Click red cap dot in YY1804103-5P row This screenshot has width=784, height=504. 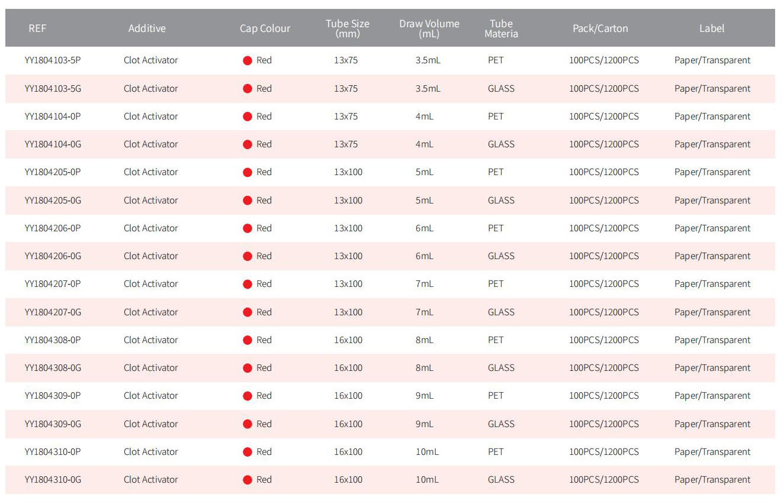click(x=248, y=60)
